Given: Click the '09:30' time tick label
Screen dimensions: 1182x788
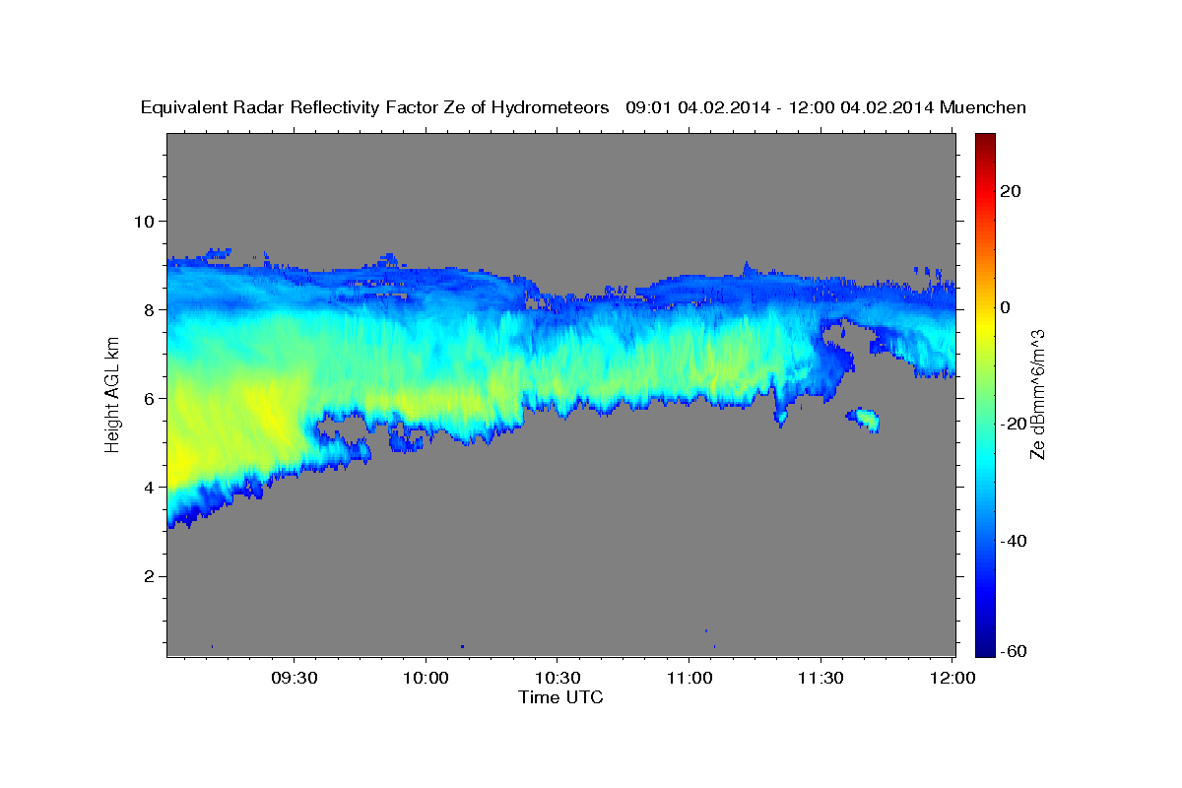Looking at the screenshot, I should pyautogui.click(x=295, y=679).
